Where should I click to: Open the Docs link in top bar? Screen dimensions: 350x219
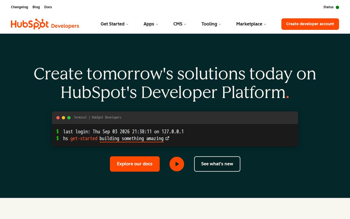(48, 7)
